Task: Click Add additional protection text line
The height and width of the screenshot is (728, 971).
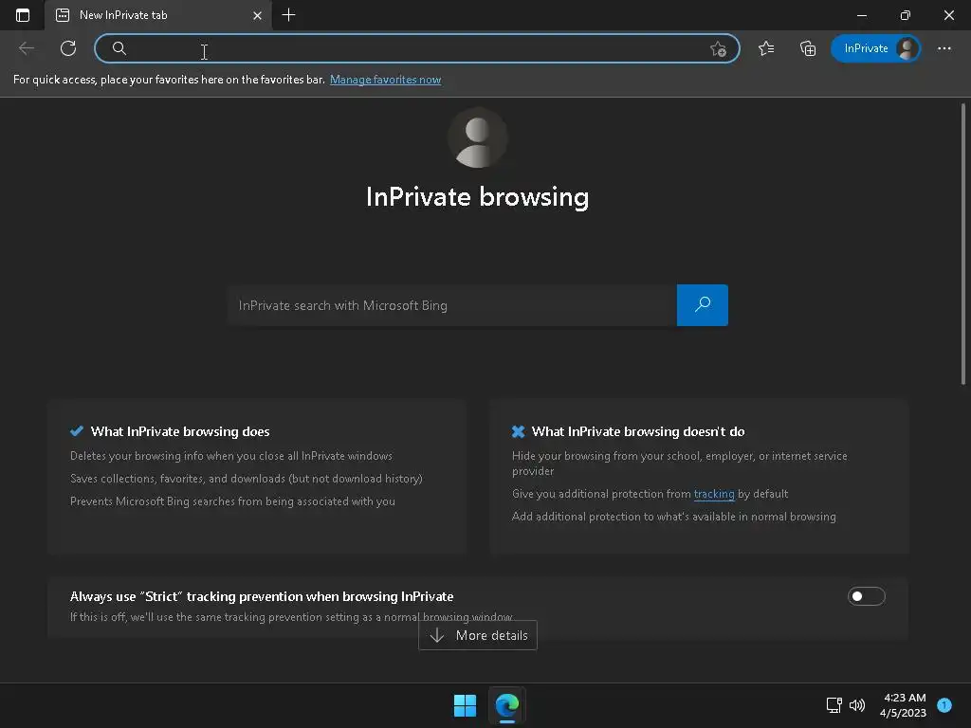Action: coord(674,517)
